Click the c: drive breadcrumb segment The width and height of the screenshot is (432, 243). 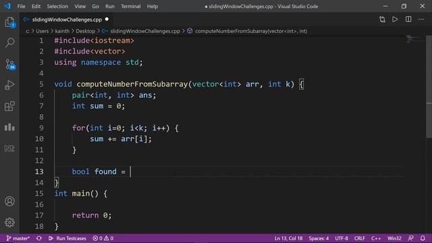pos(28,31)
